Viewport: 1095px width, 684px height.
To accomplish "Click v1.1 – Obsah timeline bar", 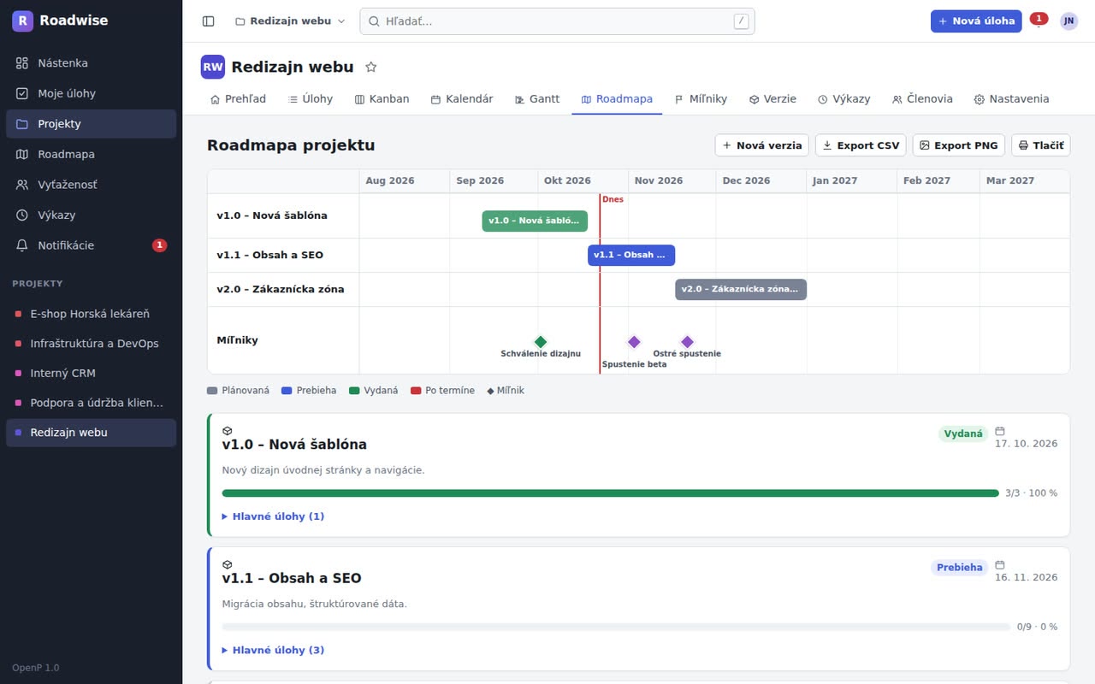I will coord(631,255).
